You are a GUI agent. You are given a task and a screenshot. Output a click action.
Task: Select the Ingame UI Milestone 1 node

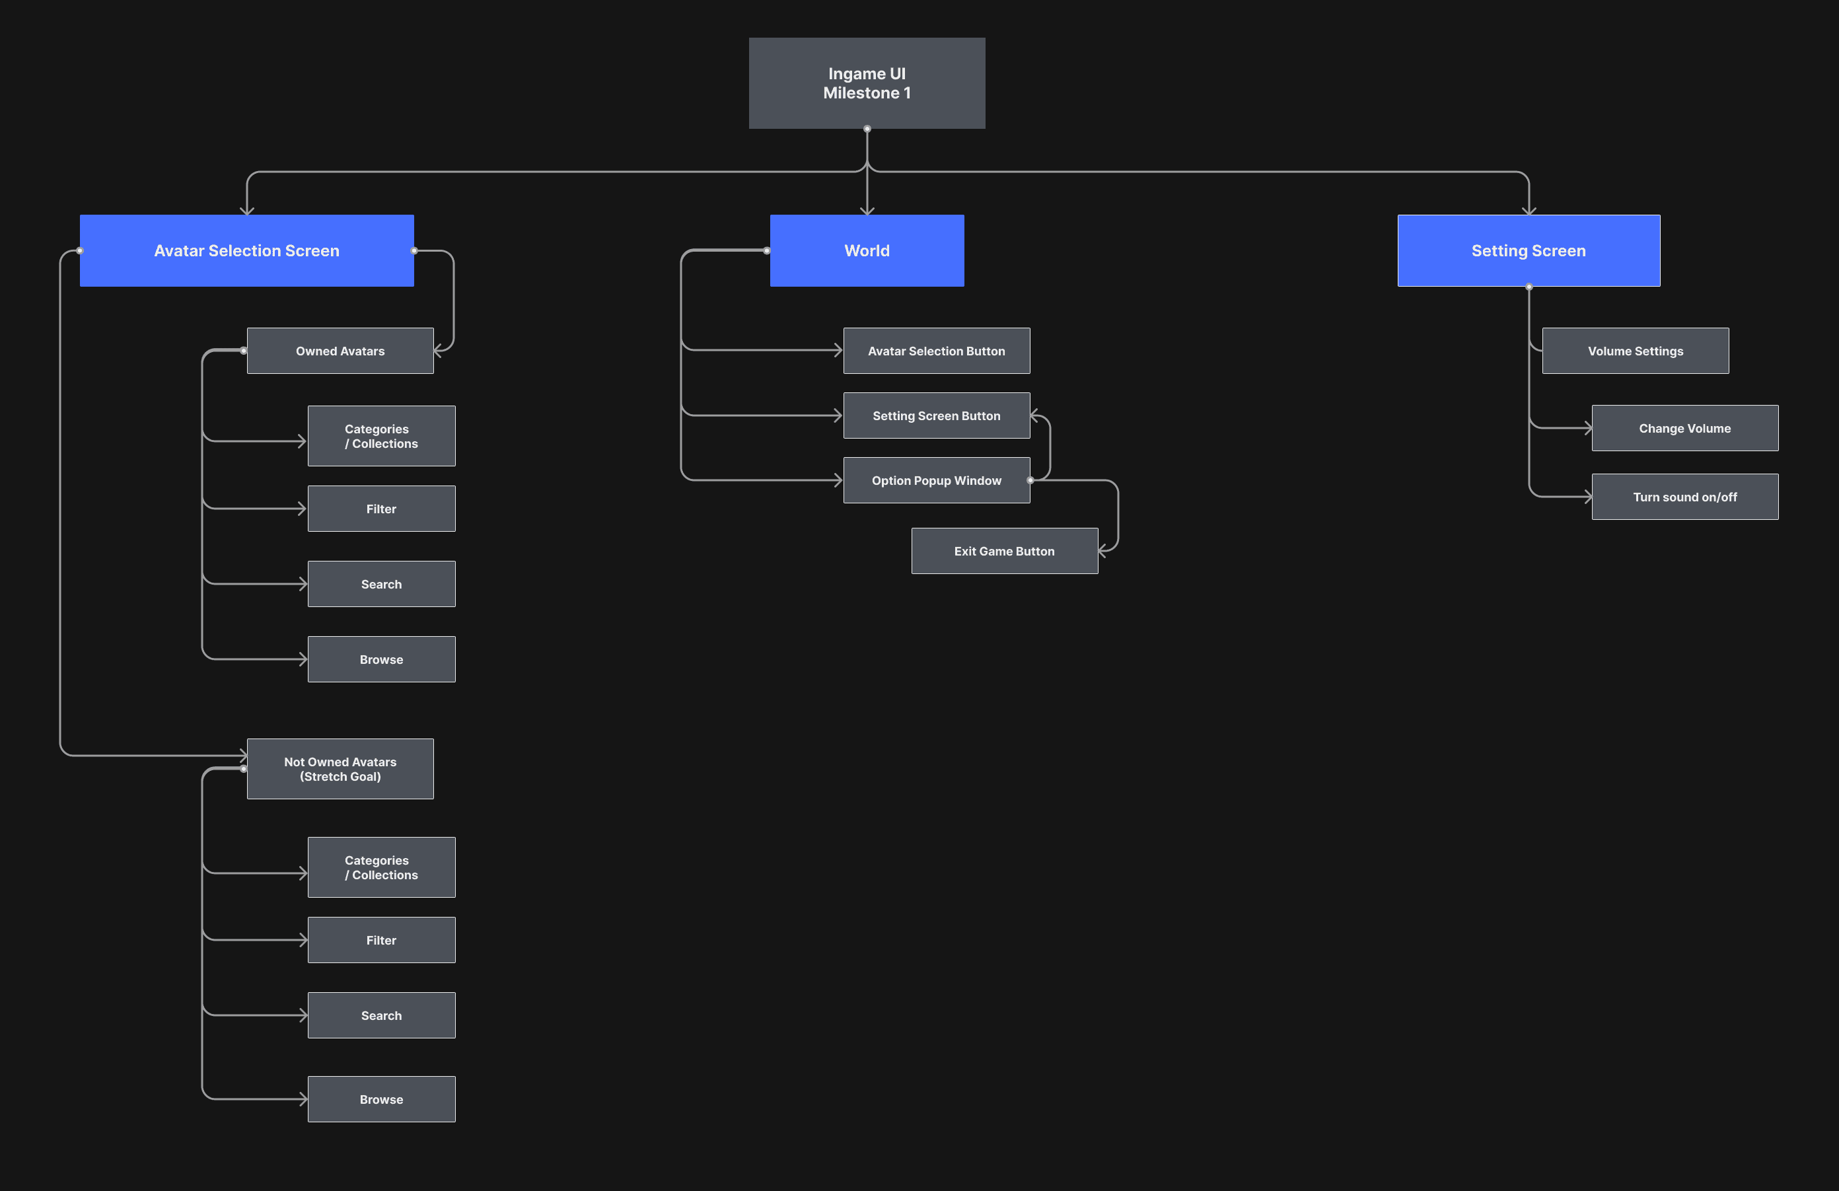coord(866,83)
